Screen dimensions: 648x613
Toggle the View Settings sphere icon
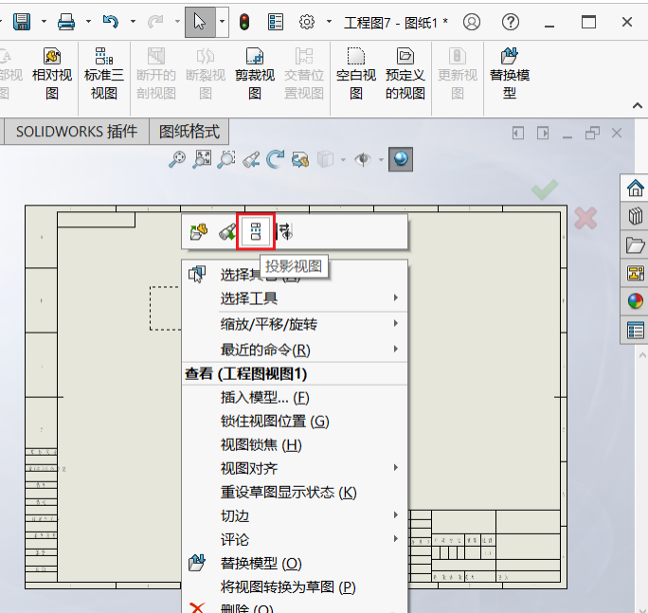pos(401,159)
